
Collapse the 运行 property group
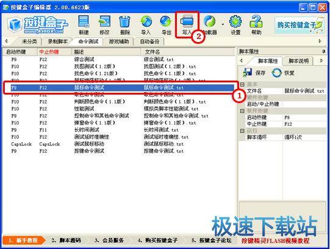(242, 131)
